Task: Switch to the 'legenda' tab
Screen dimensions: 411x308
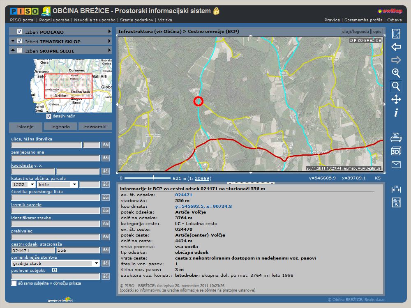Action: (60, 127)
